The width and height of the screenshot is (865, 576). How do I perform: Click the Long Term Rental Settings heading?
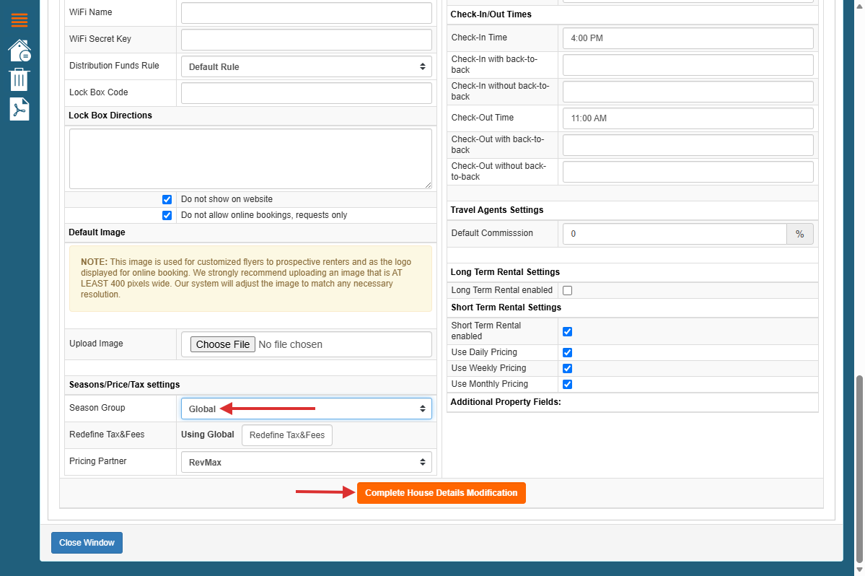click(x=505, y=272)
